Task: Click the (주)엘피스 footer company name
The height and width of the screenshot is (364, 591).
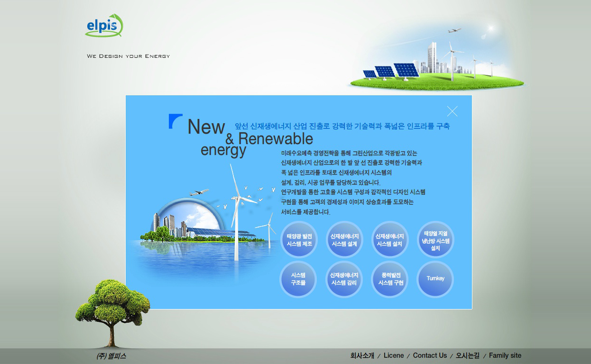Action: point(111,356)
